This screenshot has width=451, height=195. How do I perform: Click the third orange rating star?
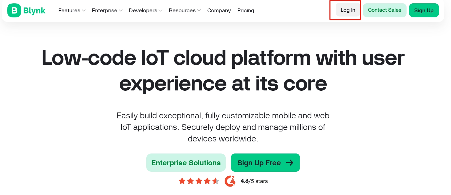[199, 181]
